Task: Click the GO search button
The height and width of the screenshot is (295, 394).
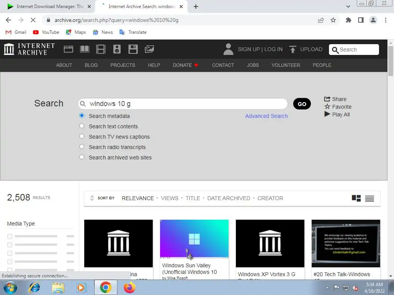Action: point(302,104)
